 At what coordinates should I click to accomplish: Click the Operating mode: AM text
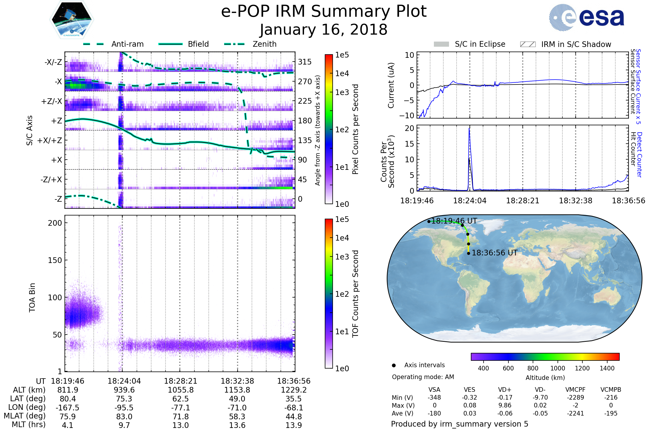(x=423, y=377)
